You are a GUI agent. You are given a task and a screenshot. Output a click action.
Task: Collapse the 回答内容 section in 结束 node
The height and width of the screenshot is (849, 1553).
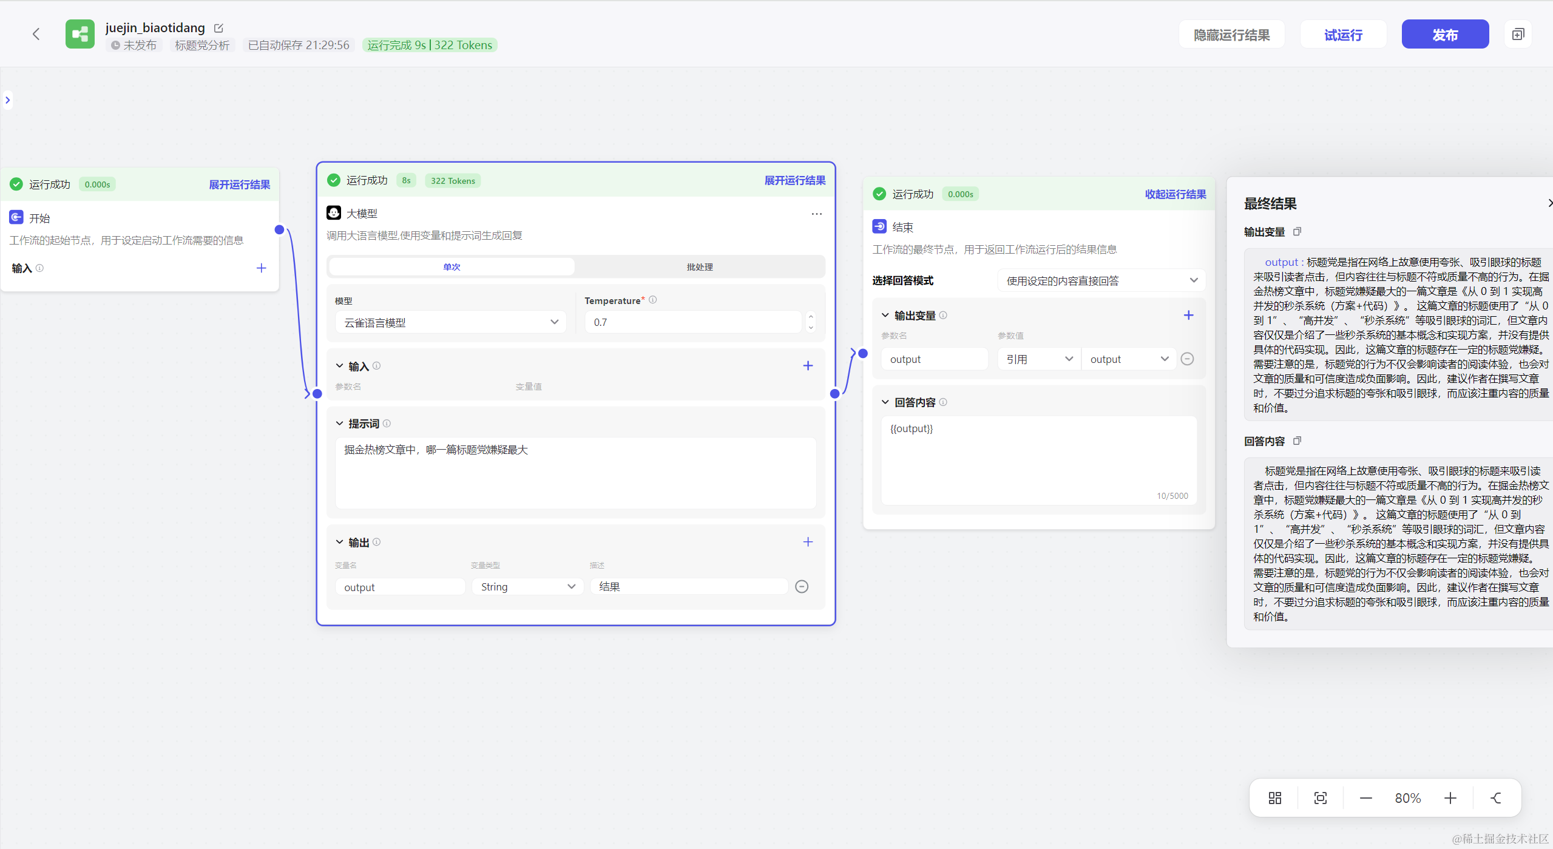tap(885, 402)
